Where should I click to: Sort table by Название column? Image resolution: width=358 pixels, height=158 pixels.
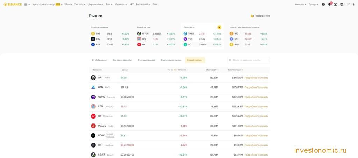click(x=97, y=70)
